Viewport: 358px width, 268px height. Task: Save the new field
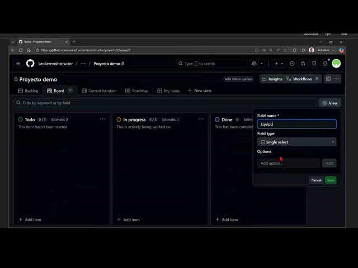[331, 180]
